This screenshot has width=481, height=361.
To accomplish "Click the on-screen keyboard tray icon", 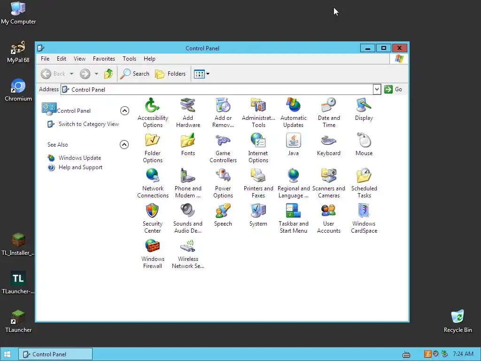I will (406, 354).
